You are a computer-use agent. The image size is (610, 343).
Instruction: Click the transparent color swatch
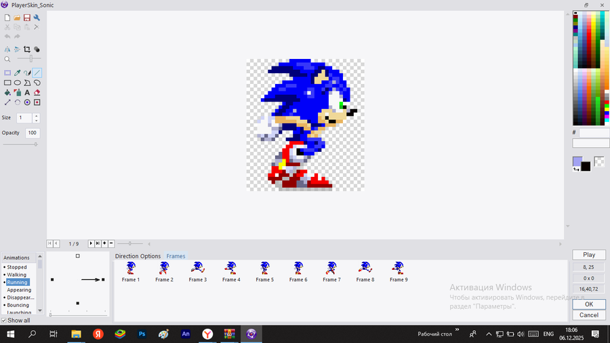tap(599, 161)
